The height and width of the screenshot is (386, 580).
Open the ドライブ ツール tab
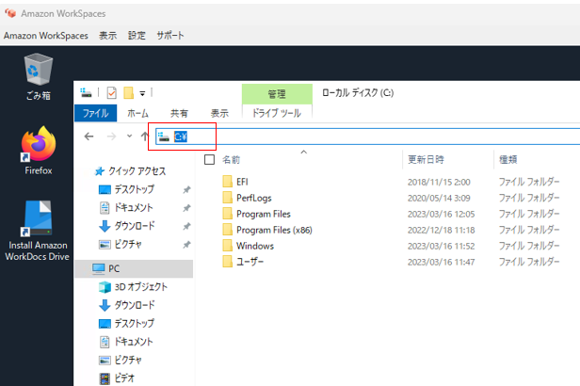click(x=277, y=113)
